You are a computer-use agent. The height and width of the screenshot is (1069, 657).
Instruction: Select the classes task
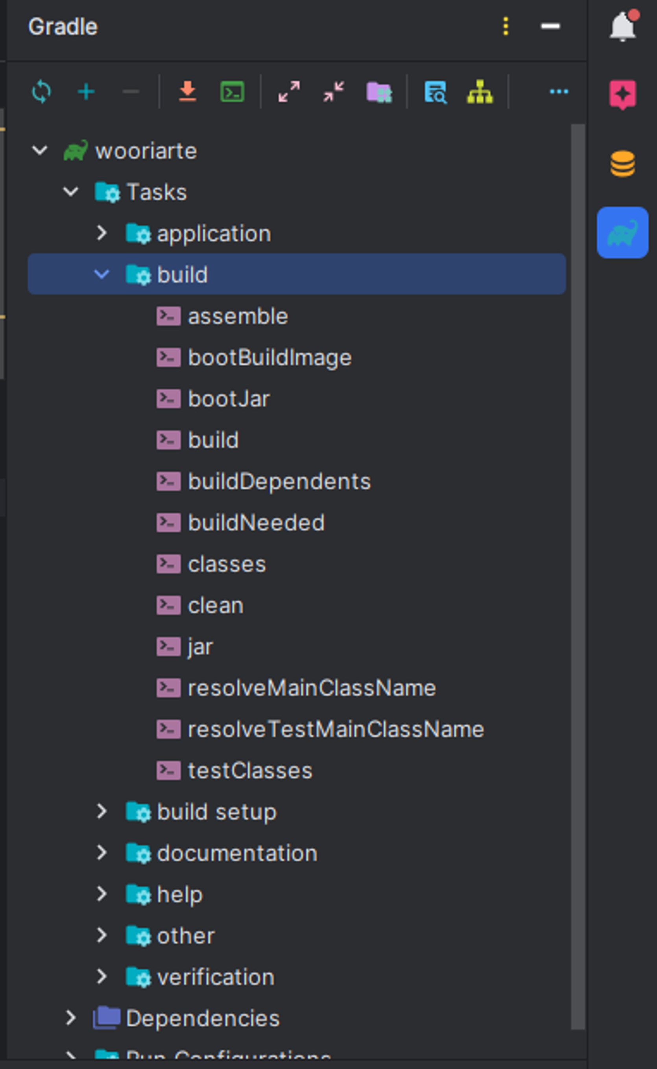tap(296, 564)
